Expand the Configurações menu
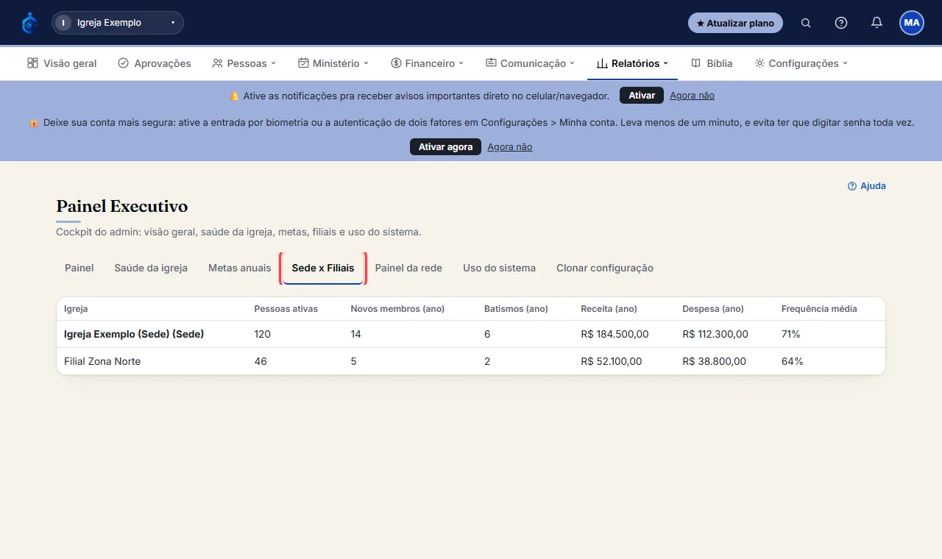 click(x=801, y=63)
